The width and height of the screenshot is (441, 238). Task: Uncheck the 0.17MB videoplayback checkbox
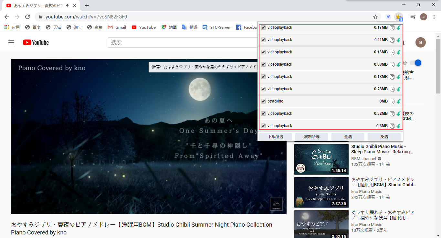coord(263,27)
